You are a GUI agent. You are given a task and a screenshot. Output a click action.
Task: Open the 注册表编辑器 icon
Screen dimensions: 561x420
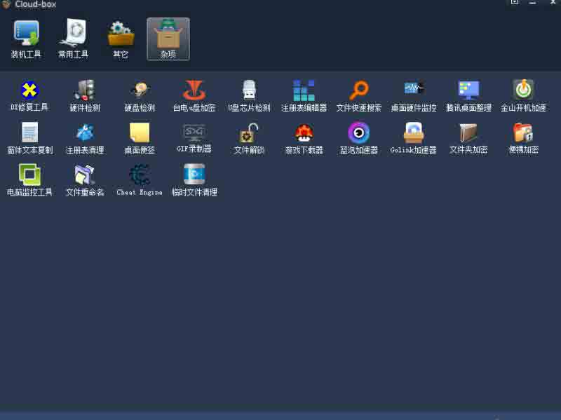[x=304, y=96]
